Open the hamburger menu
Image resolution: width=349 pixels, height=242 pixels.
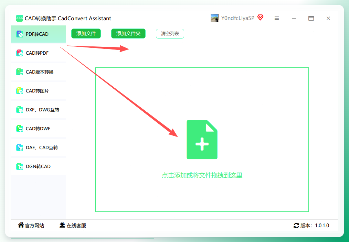coord(277,18)
